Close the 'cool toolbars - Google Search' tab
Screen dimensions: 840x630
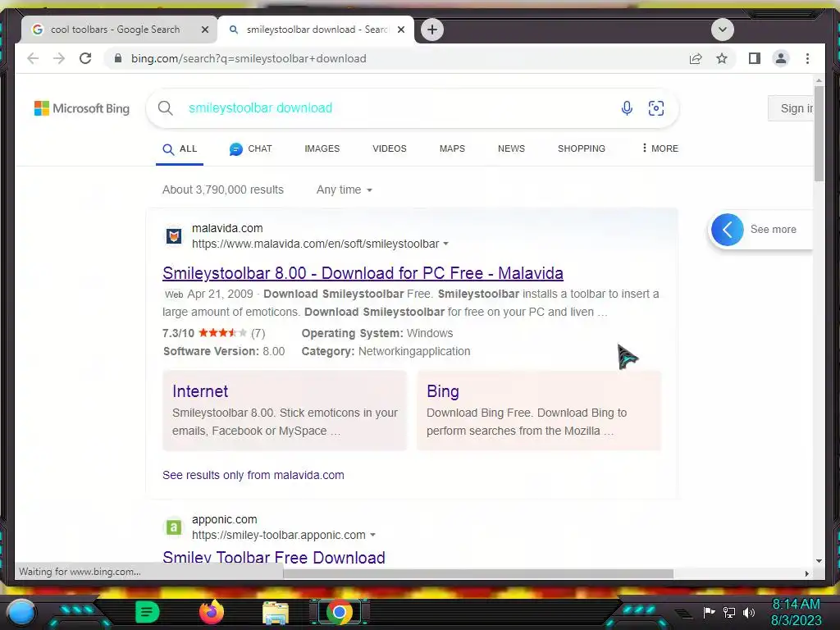(x=204, y=30)
